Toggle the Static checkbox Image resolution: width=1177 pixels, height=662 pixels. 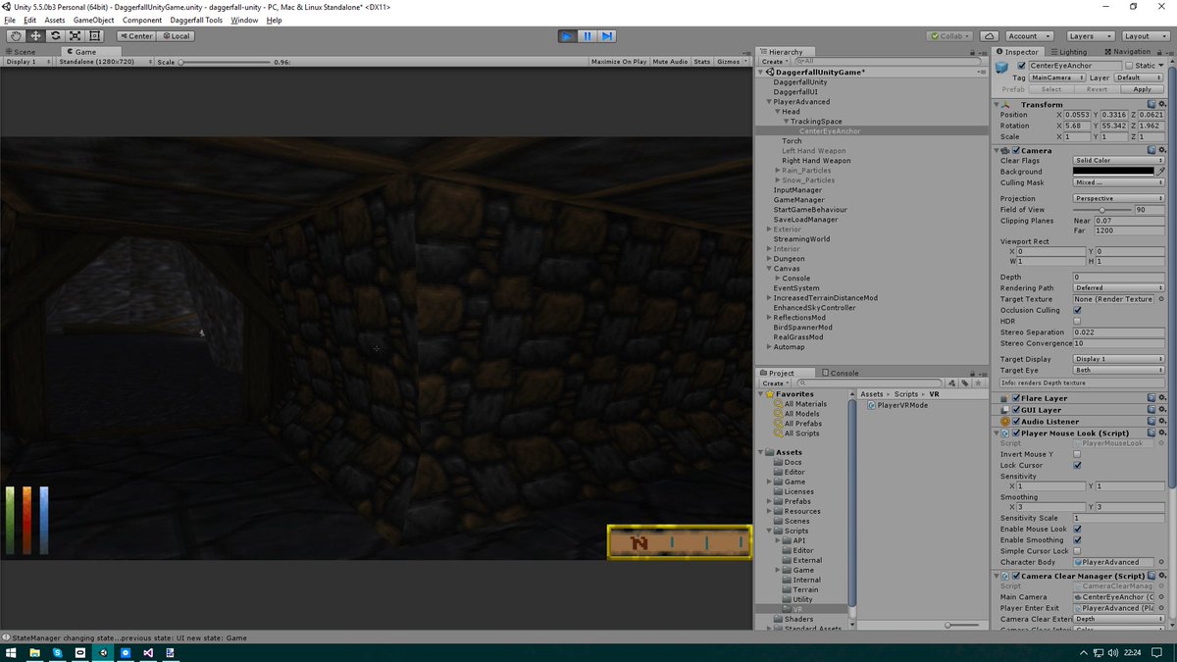click(x=1129, y=66)
